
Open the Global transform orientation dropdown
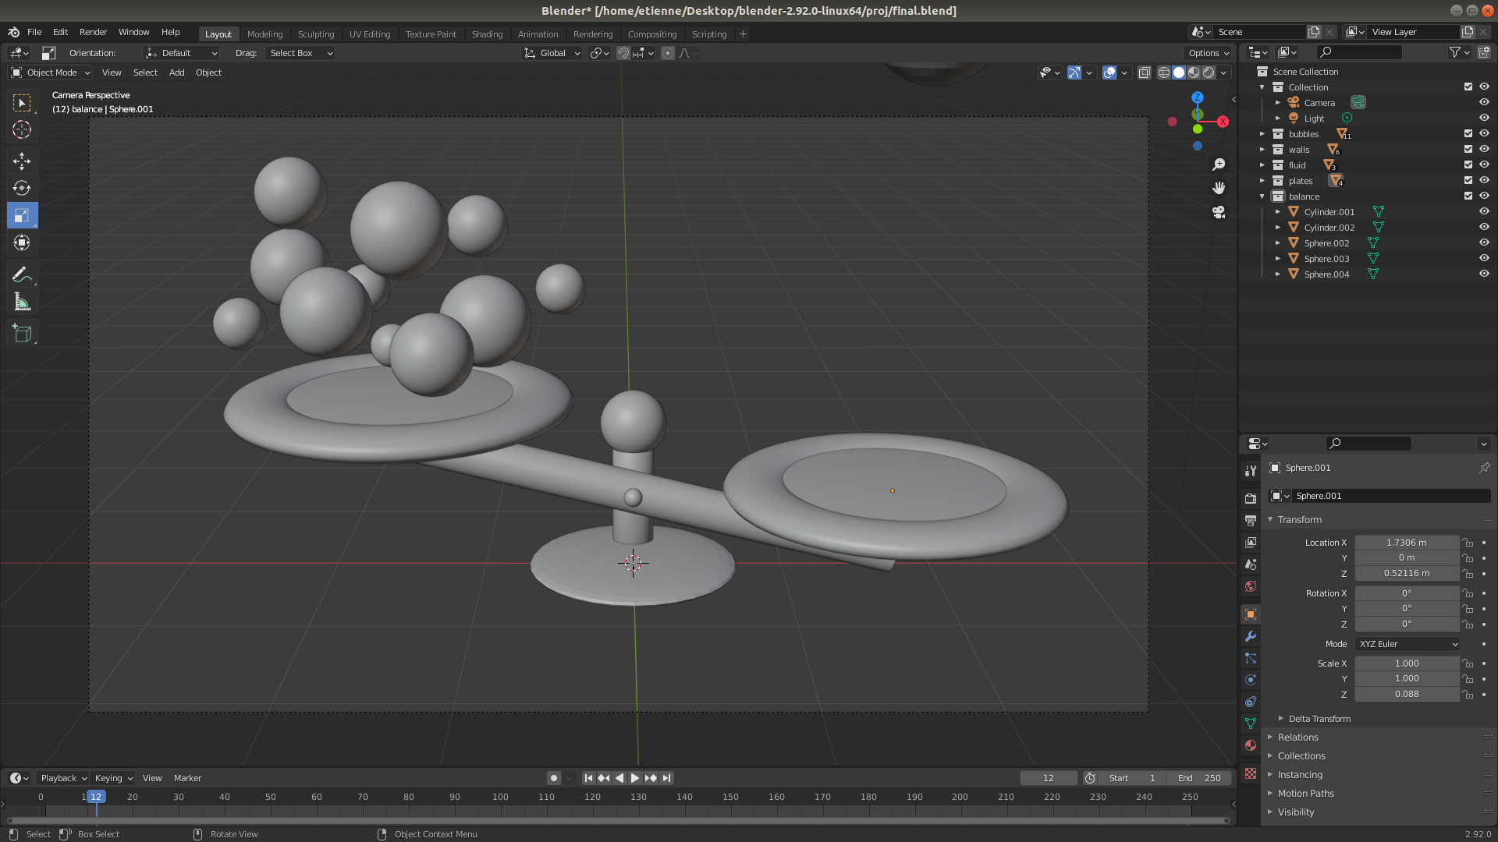552,53
